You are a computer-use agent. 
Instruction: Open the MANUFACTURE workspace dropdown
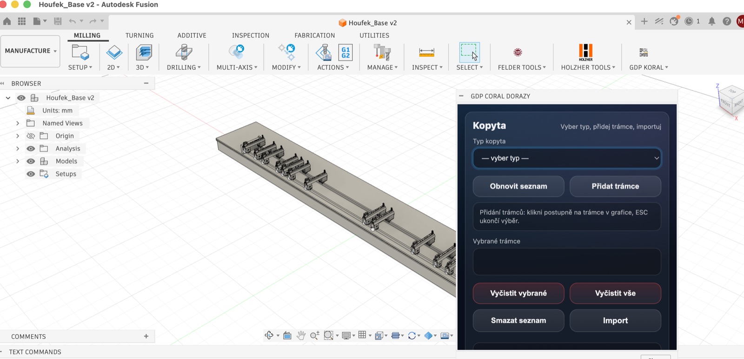30,51
